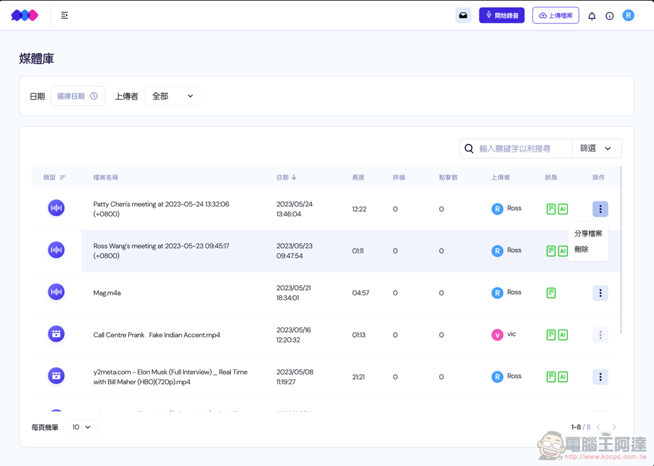Viewport: 654px width, 466px height.
Task: Change 每頁幾筆 rows-per-page dropdown
Action: point(81,427)
